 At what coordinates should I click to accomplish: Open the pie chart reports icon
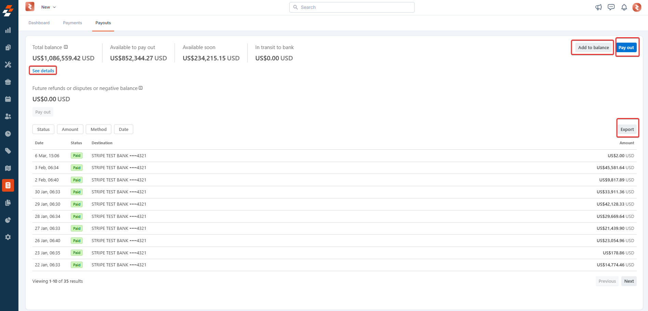click(8, 220)
